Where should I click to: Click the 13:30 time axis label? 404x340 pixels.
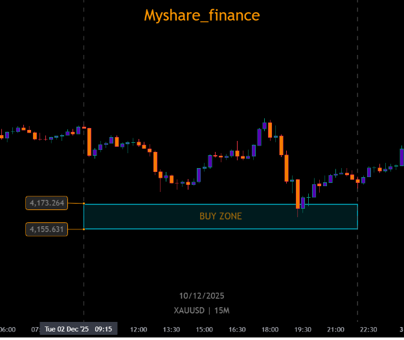click(x=172, y=330)
